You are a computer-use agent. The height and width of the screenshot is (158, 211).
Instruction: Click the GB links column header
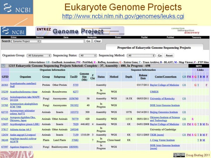coord(184,77)
